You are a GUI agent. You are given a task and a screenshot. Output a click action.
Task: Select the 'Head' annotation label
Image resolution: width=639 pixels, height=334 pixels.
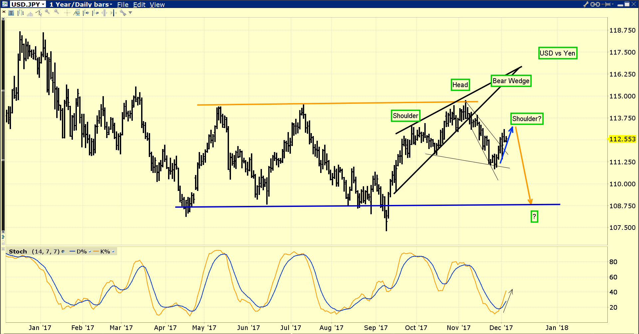tap(460, 85)
